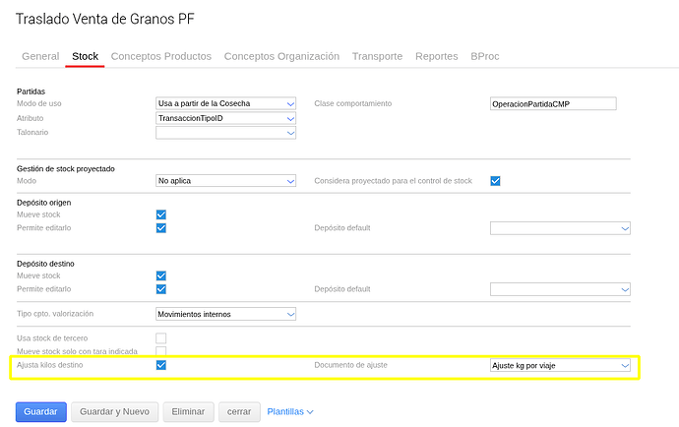679x427 pixels.
Task: Click the Tipo cpto. valorización label
Action: coord(55,314)
